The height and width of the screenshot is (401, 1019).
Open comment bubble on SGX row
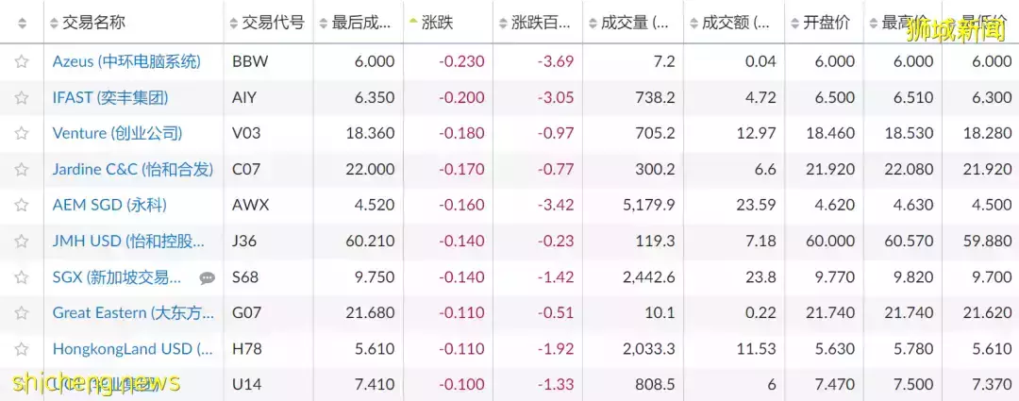pyautogui.click(x=208, y=278)
